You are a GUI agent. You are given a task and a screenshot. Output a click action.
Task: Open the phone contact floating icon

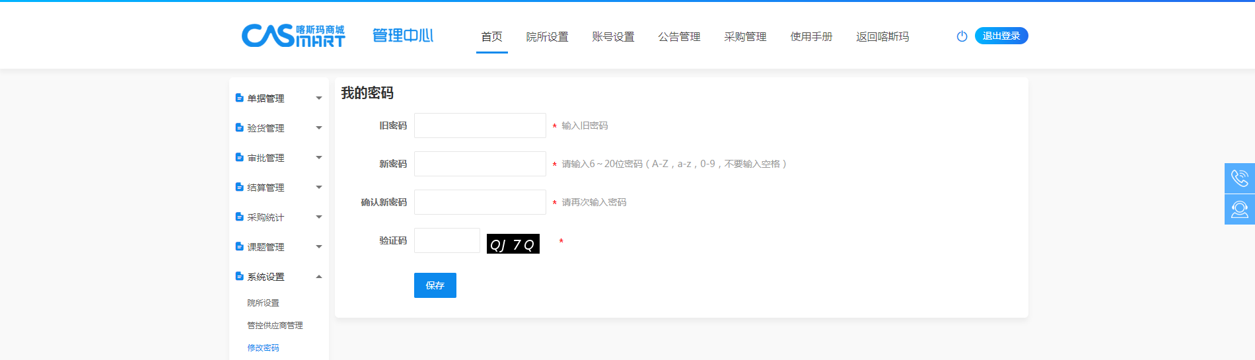tap(1239, 178)
